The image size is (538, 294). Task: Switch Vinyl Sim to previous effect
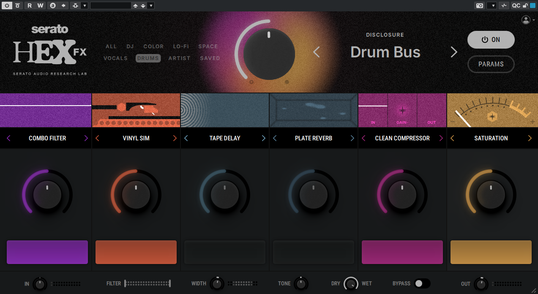click(x=97, y=138)
